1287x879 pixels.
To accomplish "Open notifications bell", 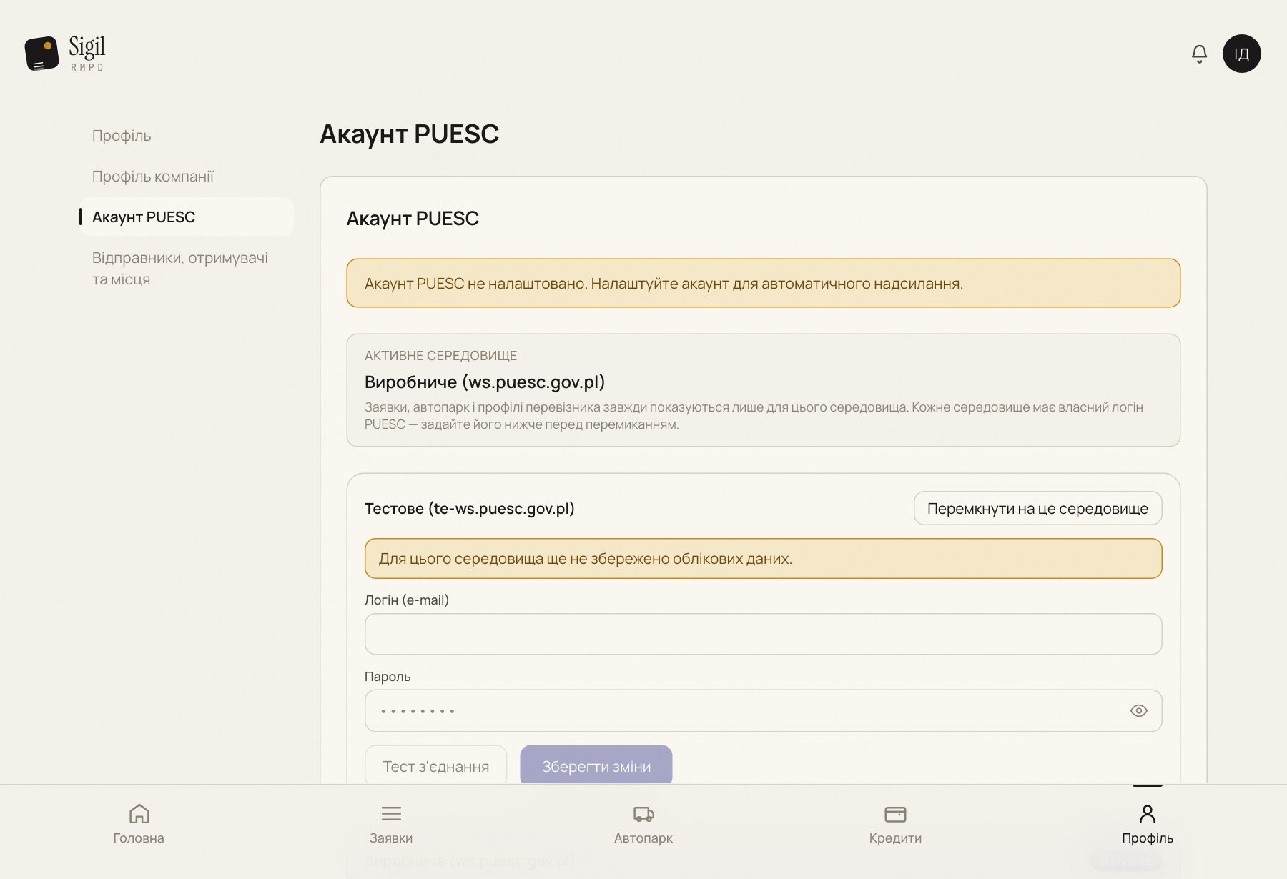I will (x=1199, y=54).
